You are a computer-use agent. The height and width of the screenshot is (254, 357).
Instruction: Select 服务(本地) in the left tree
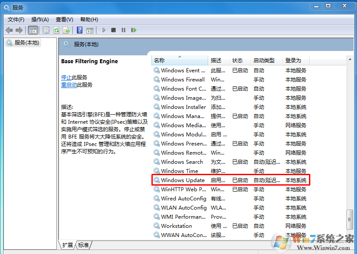coord(23,43)
